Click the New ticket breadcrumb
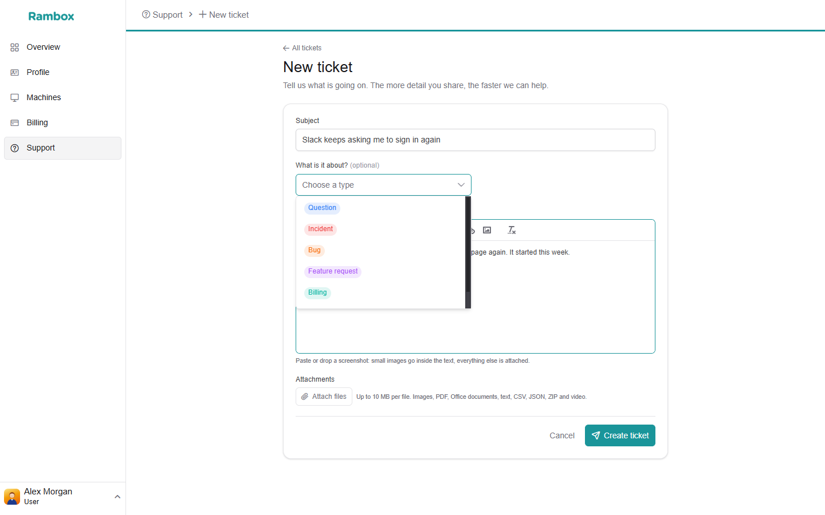Viewport: 825px width, 515px height. click(223, 15)
